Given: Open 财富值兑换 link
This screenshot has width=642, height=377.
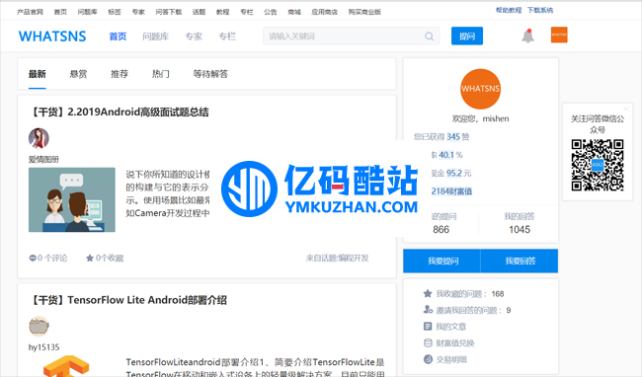Looking at the screenshot, I should (455, 343).
